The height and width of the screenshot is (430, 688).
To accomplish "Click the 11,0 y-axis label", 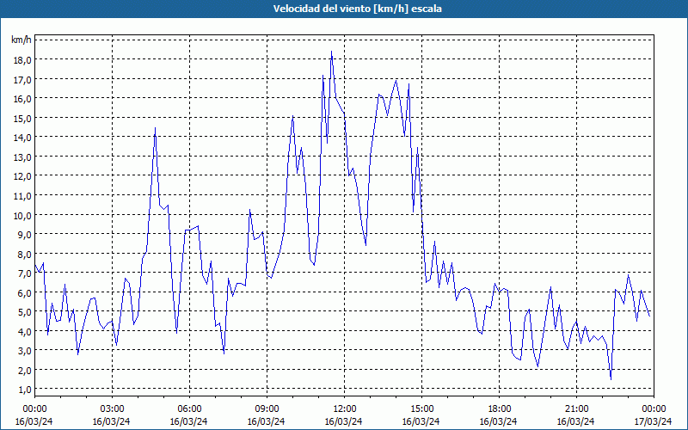I will click(22, 196).
